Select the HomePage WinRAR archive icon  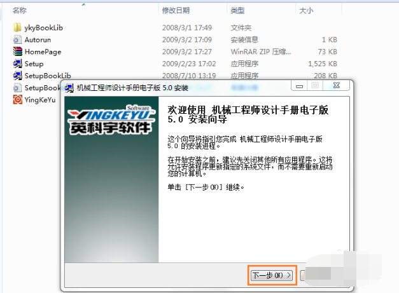point(17,51)
